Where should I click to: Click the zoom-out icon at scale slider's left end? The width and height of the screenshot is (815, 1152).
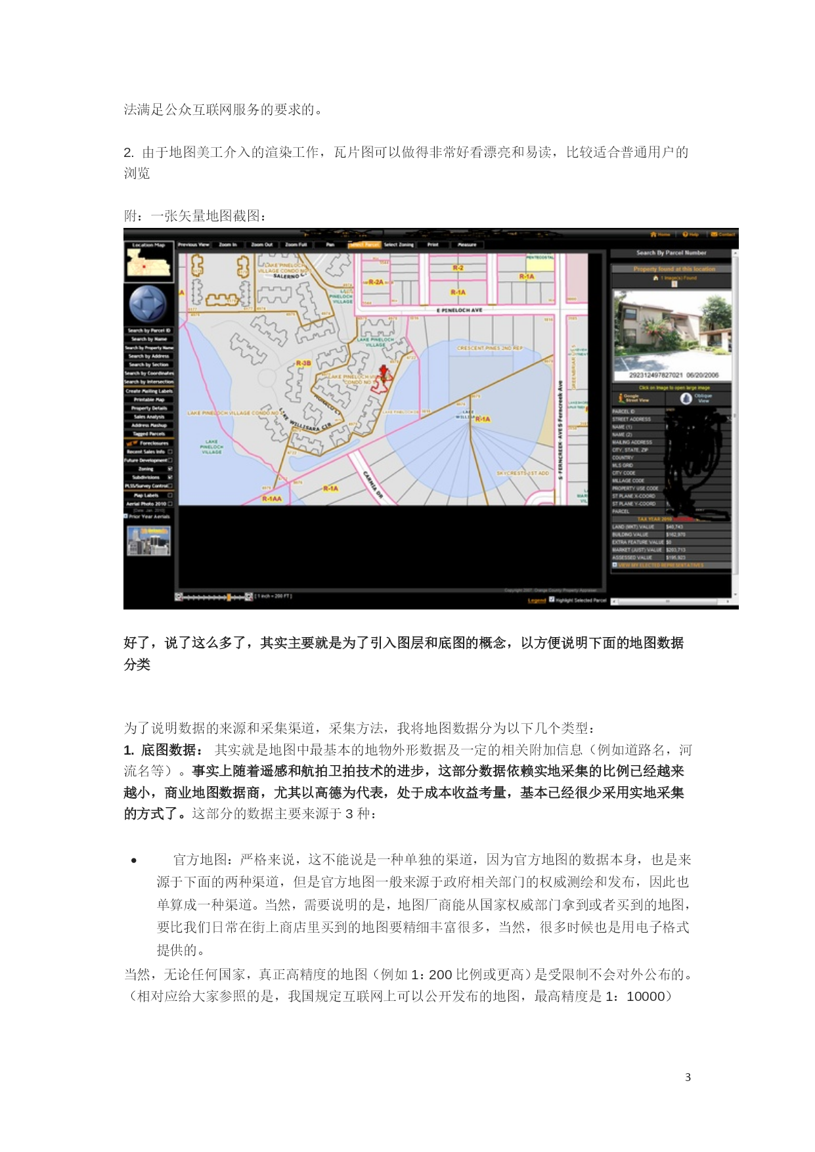pos(178,596)
